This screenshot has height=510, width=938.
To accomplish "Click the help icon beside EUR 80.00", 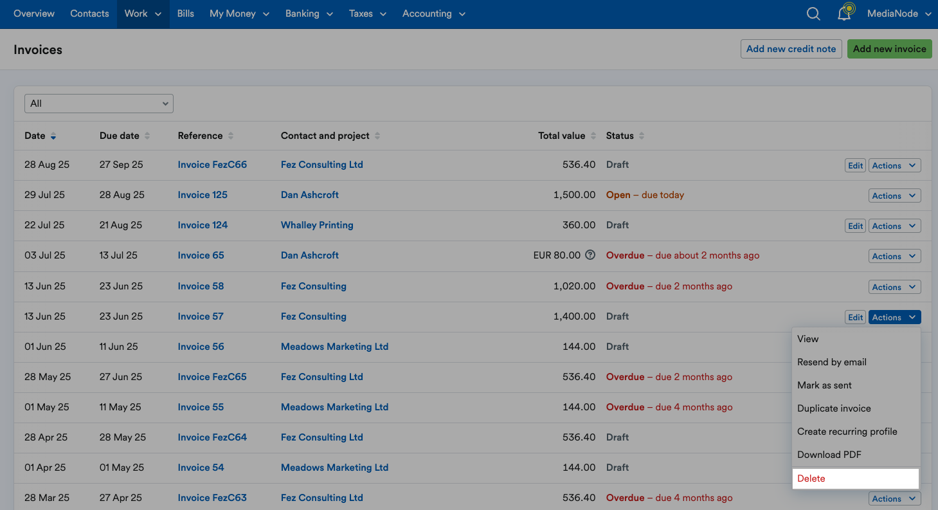I will click(x=590, y=255).
